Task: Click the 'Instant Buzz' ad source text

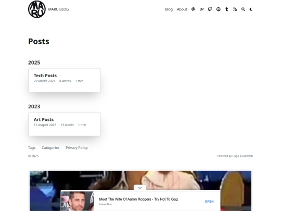Action: pyautogui.click(x=106, y=204)
